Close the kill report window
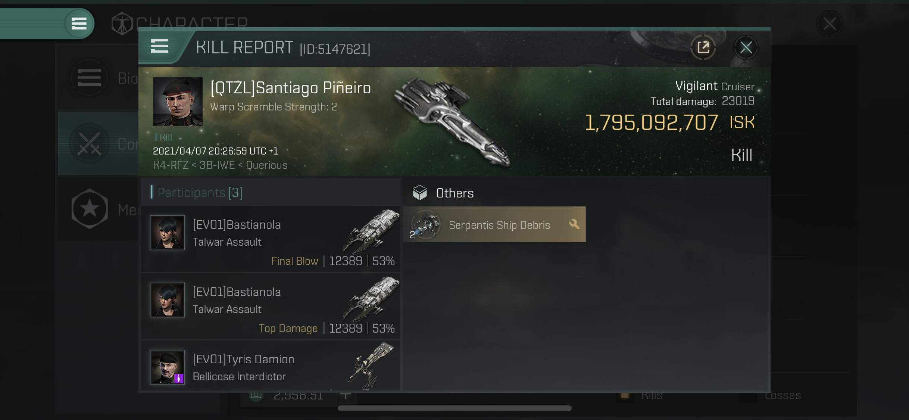 [x=746, y=47]
